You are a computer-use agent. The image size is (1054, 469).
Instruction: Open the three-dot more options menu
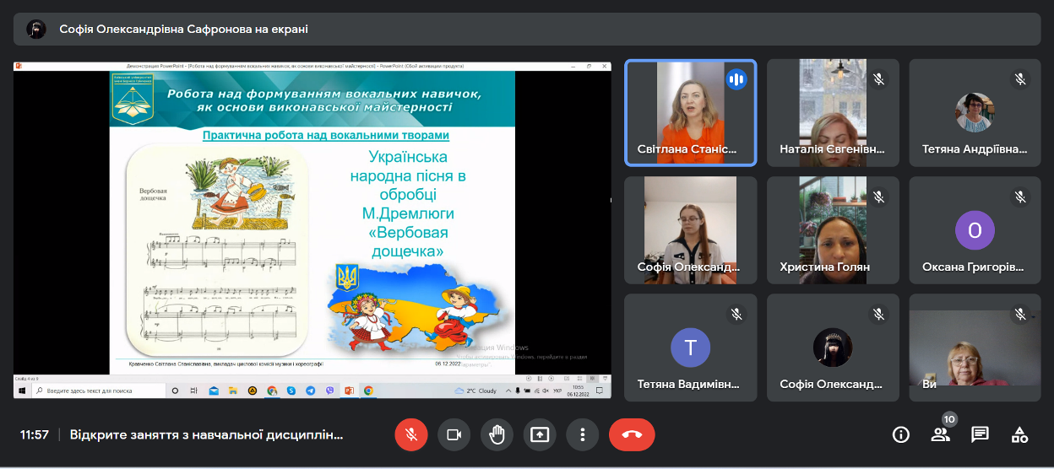tap(582, 434)
